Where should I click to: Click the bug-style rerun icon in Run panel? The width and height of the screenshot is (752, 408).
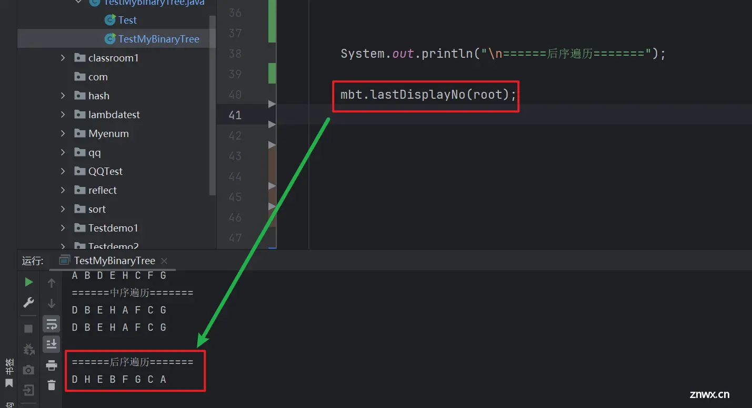click(29, 349)
